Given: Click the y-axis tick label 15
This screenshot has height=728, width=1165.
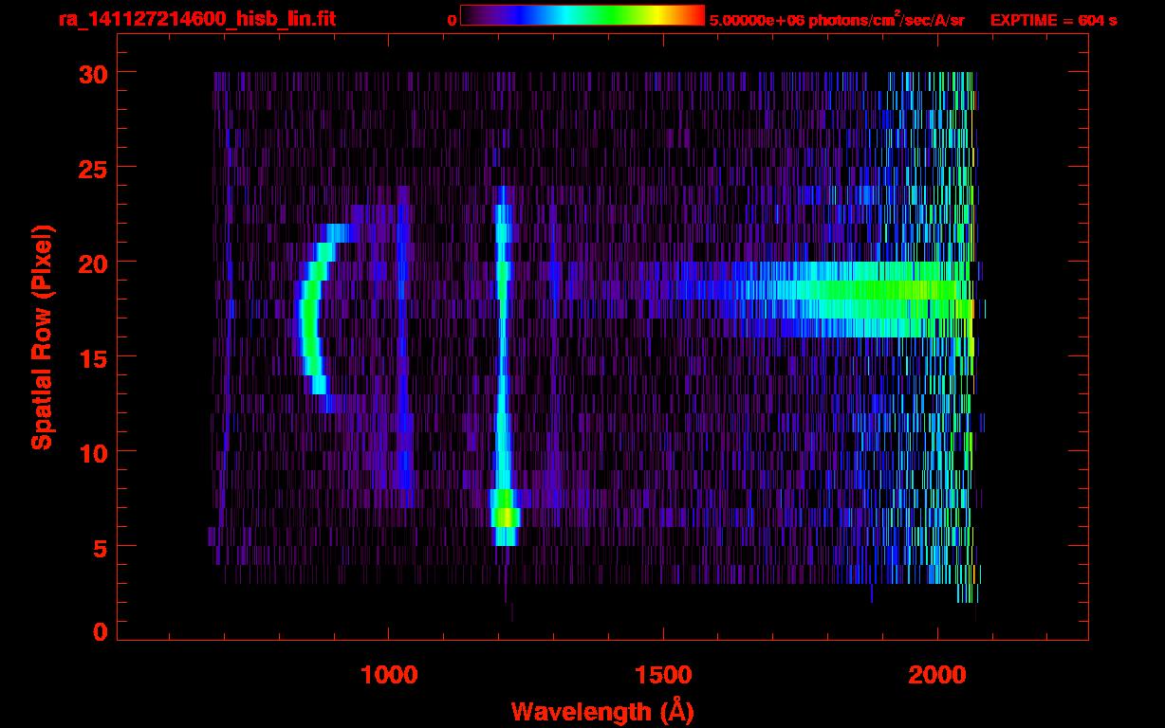Looking at the screenshot, I should (x=92, y=357).
